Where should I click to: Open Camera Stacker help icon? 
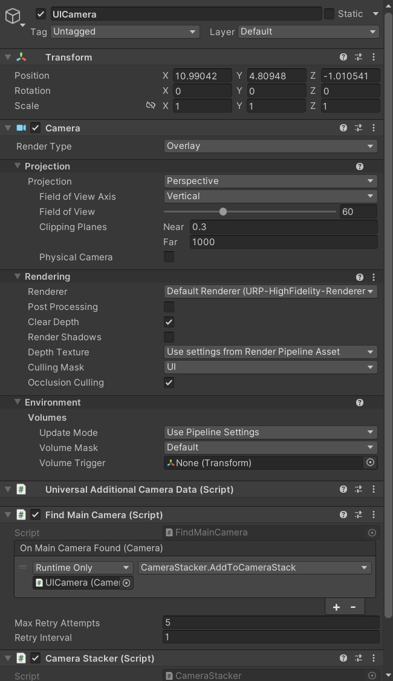point(343,658)
